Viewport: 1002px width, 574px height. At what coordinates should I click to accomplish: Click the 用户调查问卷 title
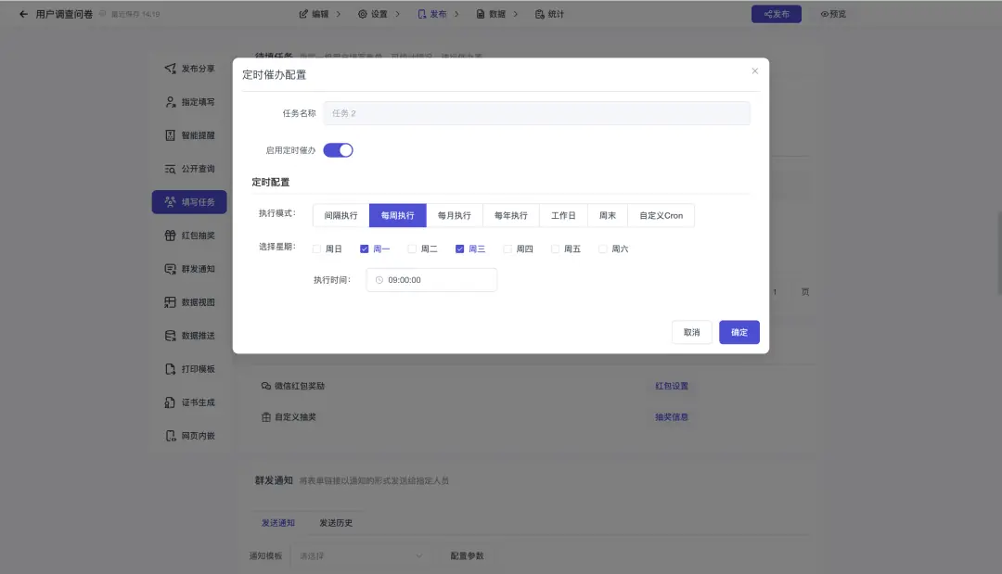64,14
